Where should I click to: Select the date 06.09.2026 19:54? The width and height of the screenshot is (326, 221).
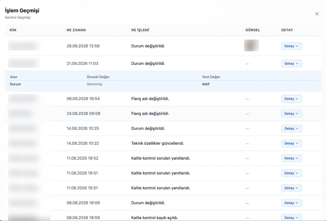(x=83, y=99)
